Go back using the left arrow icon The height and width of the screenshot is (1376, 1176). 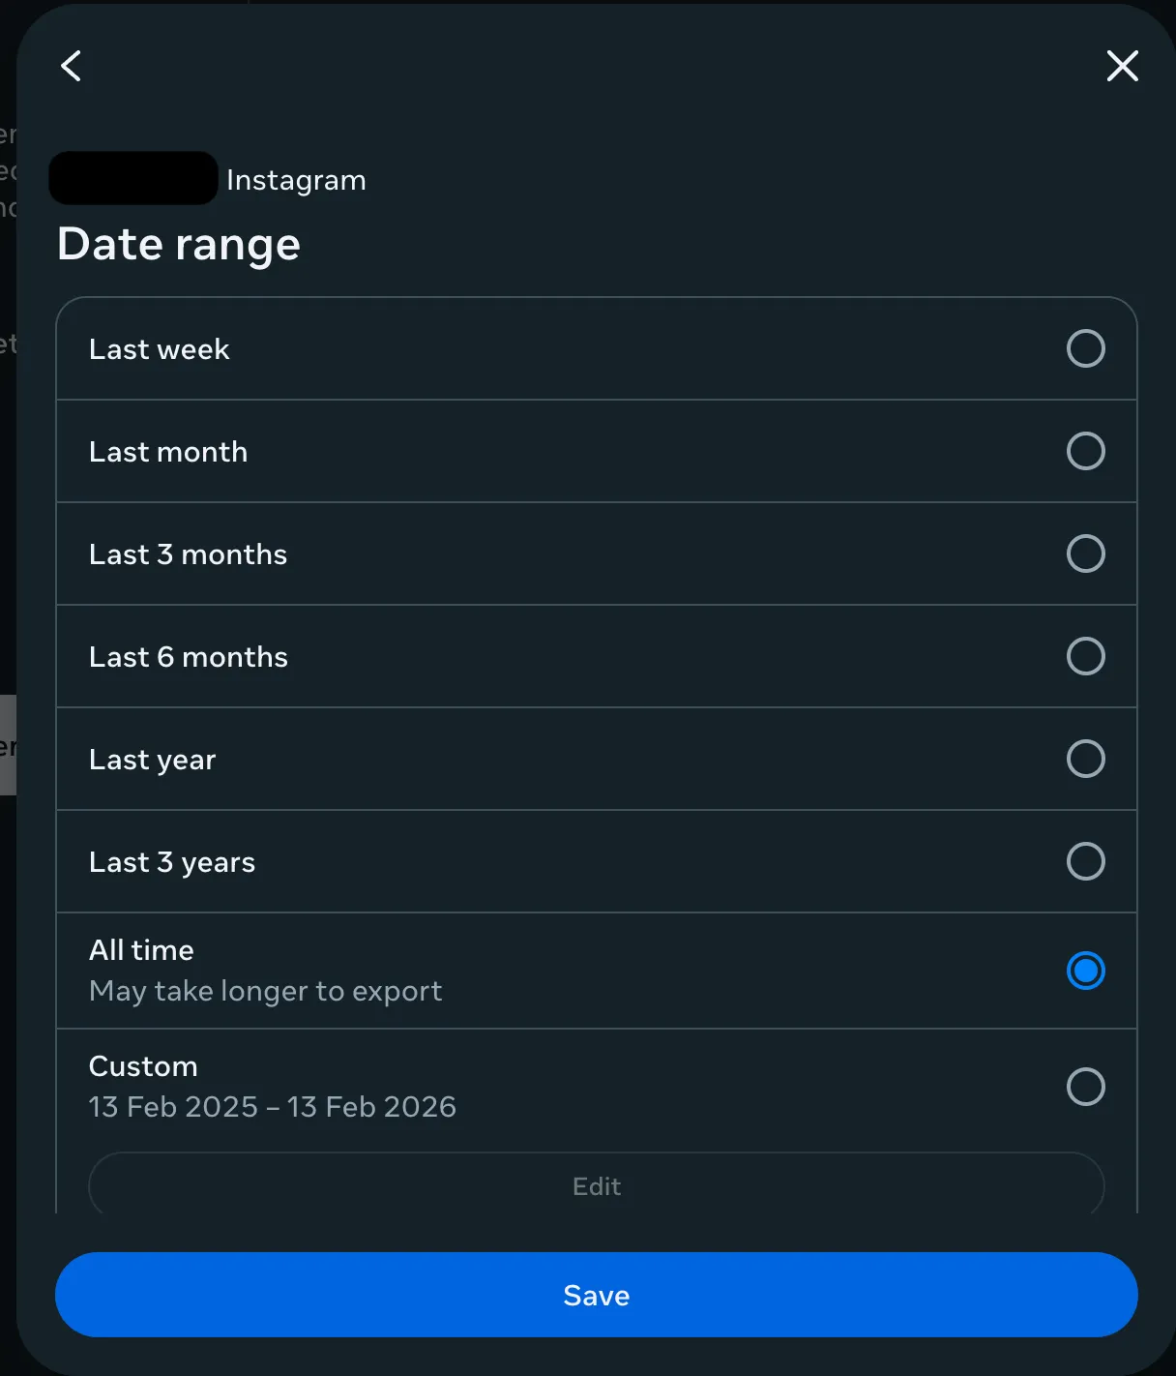72,66
